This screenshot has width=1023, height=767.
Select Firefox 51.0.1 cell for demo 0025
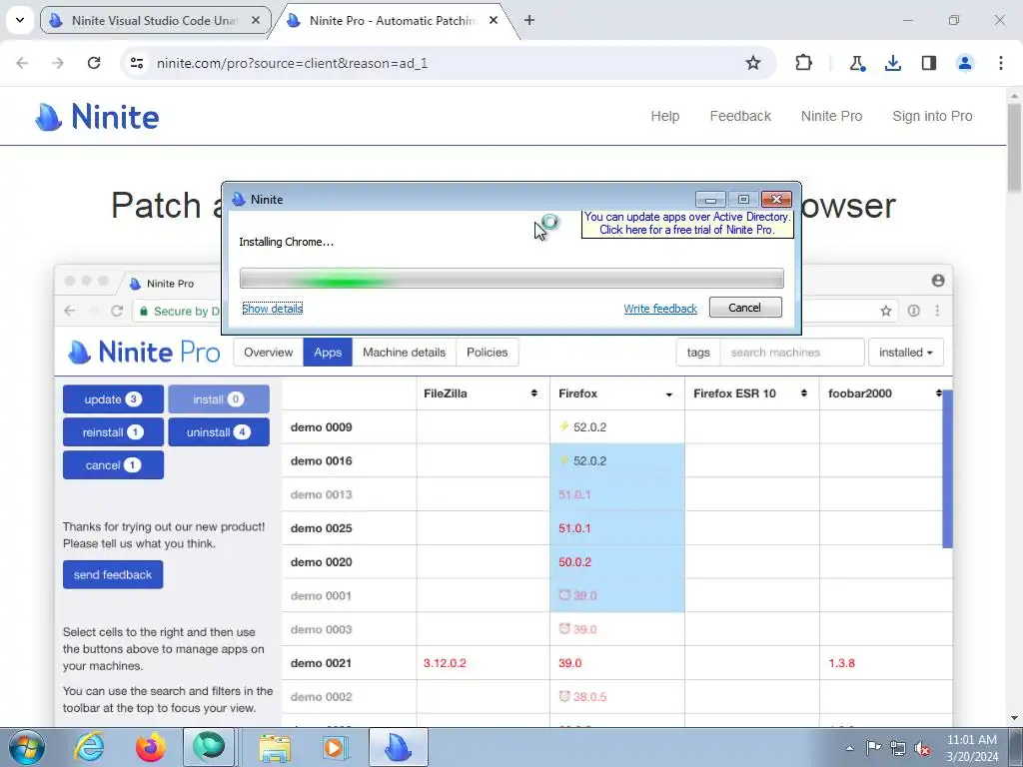click(617, 528)
